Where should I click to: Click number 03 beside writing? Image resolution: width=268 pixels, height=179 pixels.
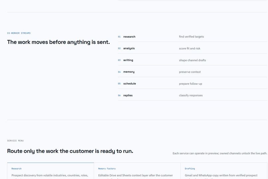coord(119,60)
